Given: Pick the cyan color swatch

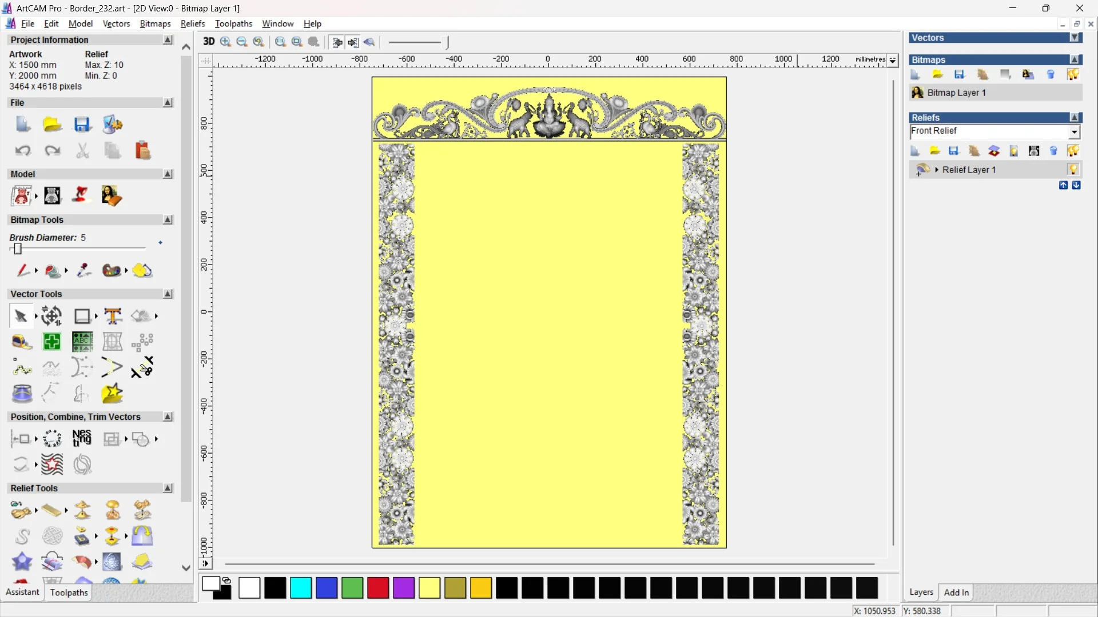Looking at the screenshot, I should (301, 587).
